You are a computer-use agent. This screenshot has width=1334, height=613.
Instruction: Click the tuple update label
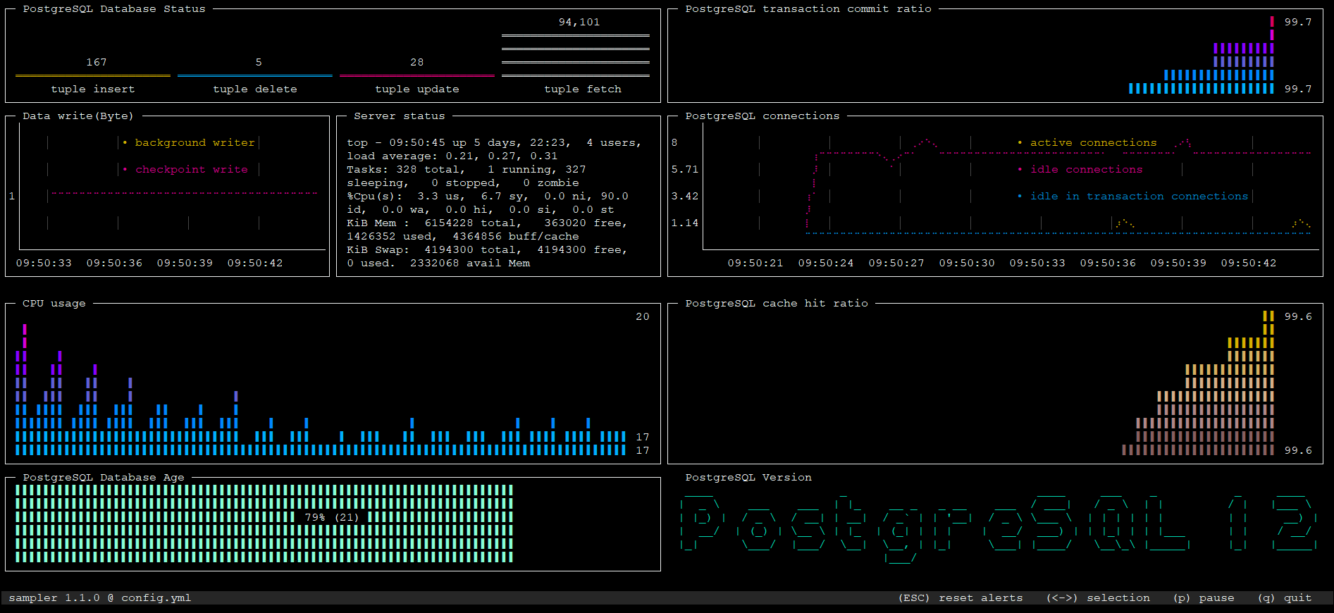pos(417,89)
